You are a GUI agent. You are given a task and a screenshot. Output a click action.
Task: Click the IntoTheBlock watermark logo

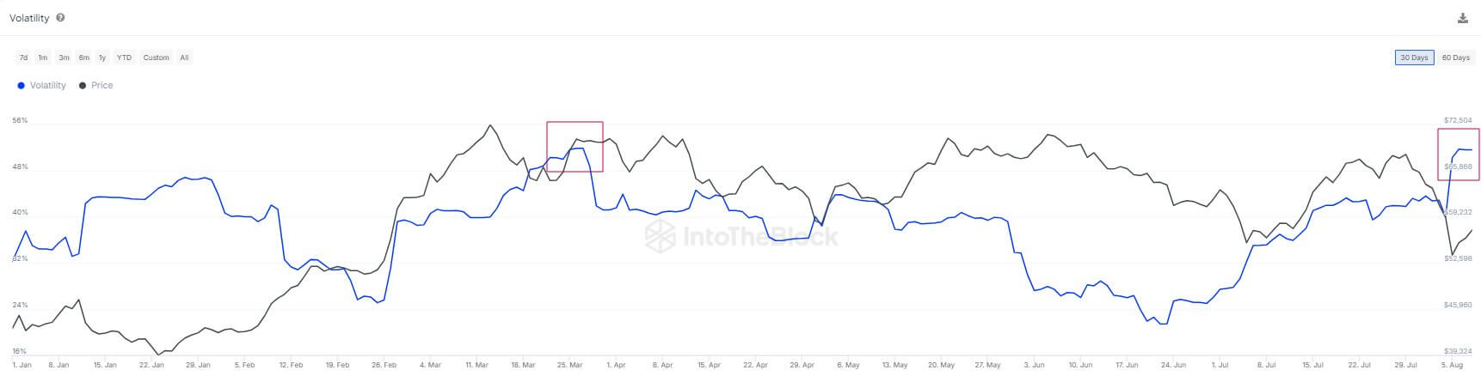click(x=661, y=234)
